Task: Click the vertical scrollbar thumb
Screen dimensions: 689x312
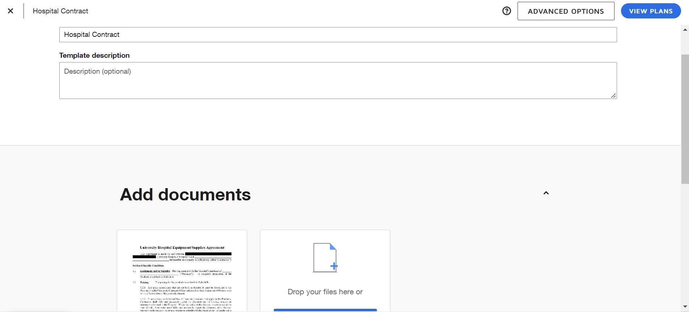Action: (685, 119)
